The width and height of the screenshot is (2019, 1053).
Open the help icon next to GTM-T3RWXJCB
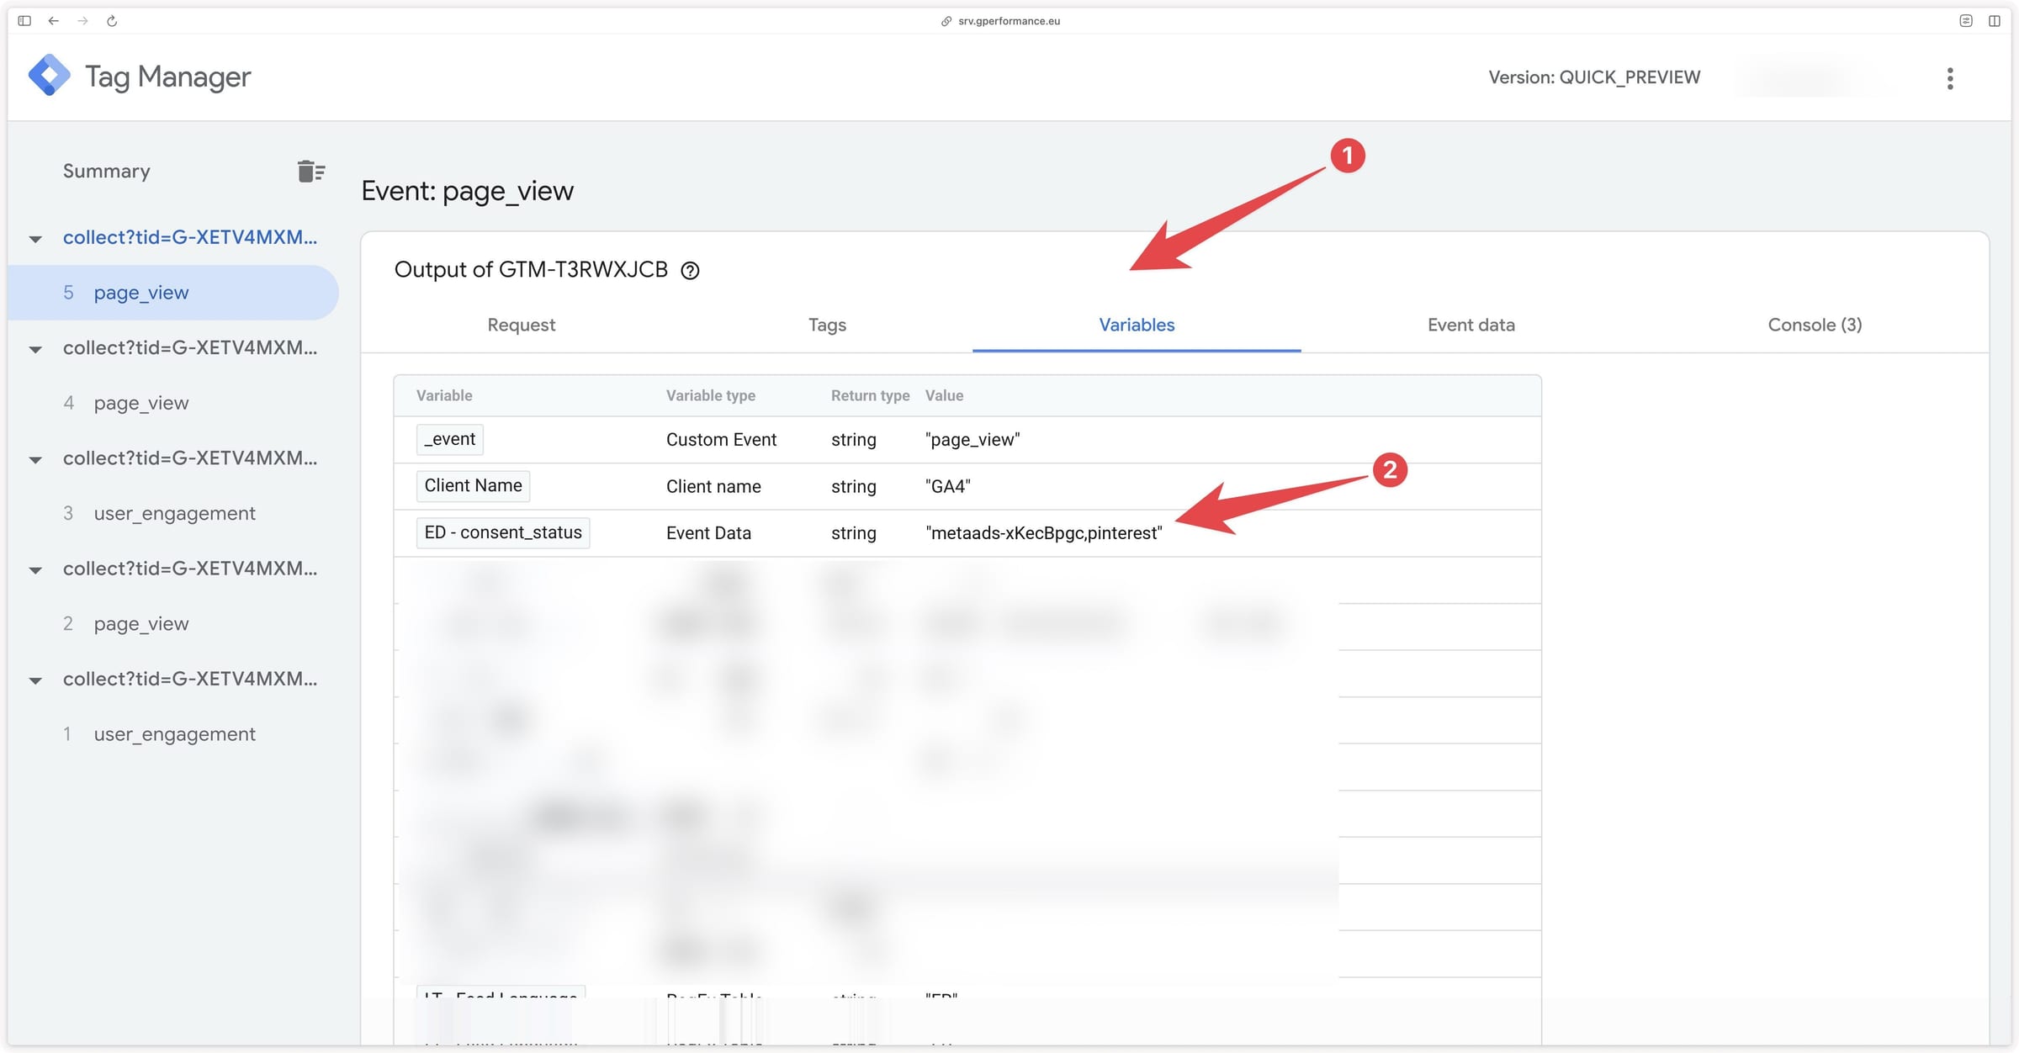(690, 271)
